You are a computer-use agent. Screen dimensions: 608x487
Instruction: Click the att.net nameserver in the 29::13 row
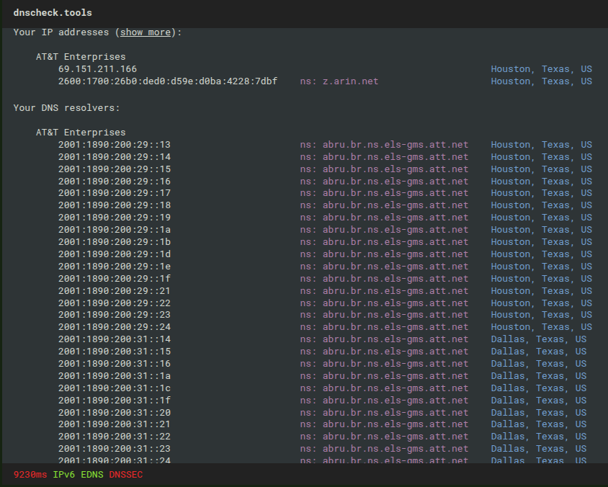[x=384, y=145]
